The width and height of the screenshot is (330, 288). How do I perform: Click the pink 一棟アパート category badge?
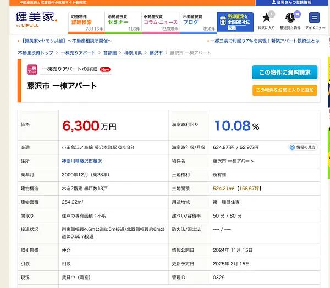tap(32, 69)
